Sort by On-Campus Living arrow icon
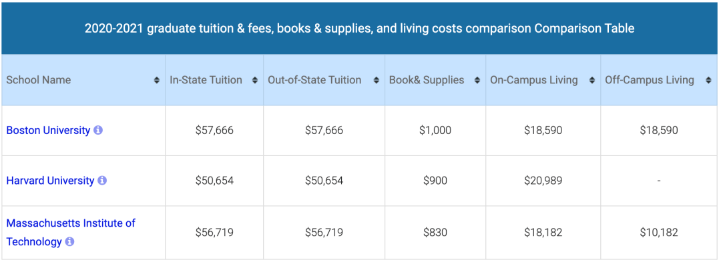Viewport: 721px width, 264px height. pyautogui.click(x=592, y=81)
